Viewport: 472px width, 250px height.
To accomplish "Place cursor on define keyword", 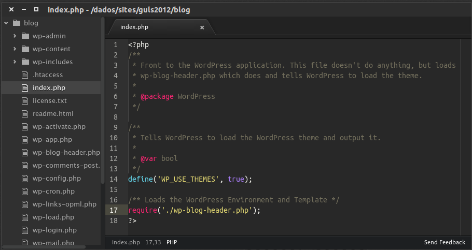I will [141, 179].
